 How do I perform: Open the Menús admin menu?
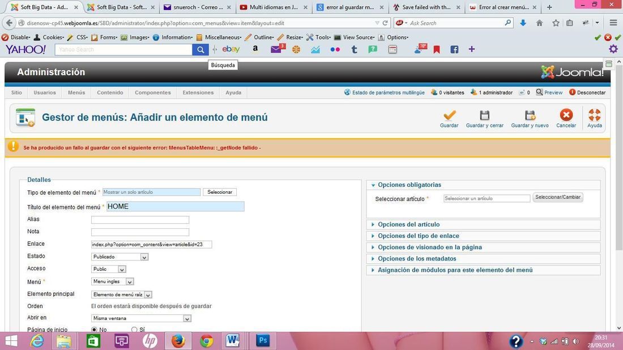tap(76, 92)
